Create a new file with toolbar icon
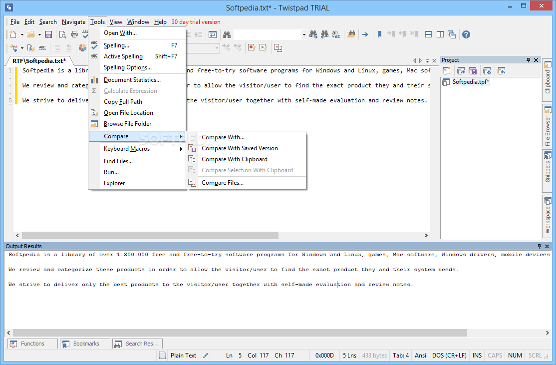556x365 pixels. pos(13,34)
